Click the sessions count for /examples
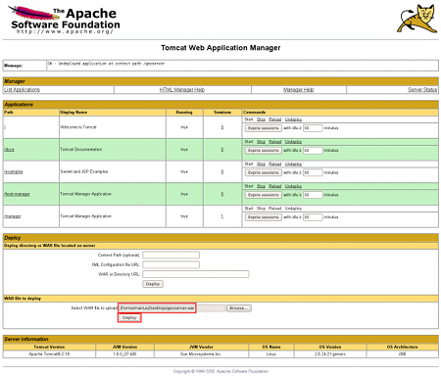The image size is (441, 376). [222, 171]
